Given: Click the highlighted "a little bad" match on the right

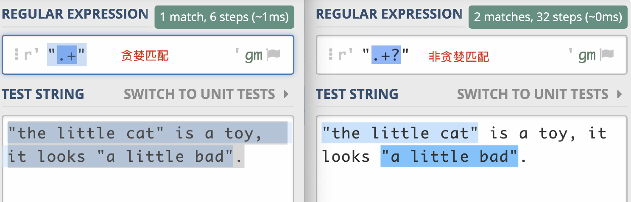Looking at the screenshot, I should coord(449,156).
